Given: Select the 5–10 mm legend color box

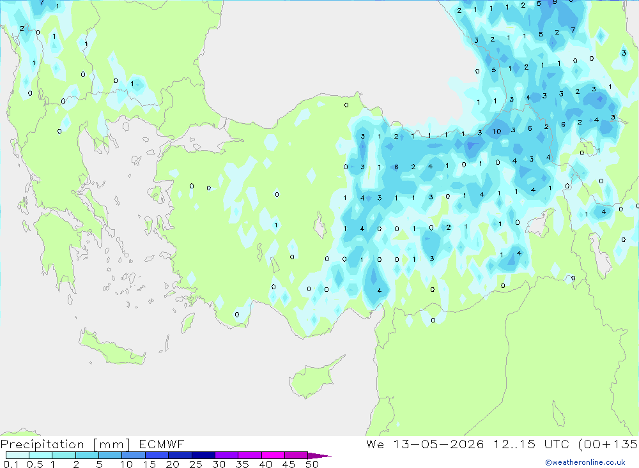Looking at the screenshot, I should coord(111,455).
